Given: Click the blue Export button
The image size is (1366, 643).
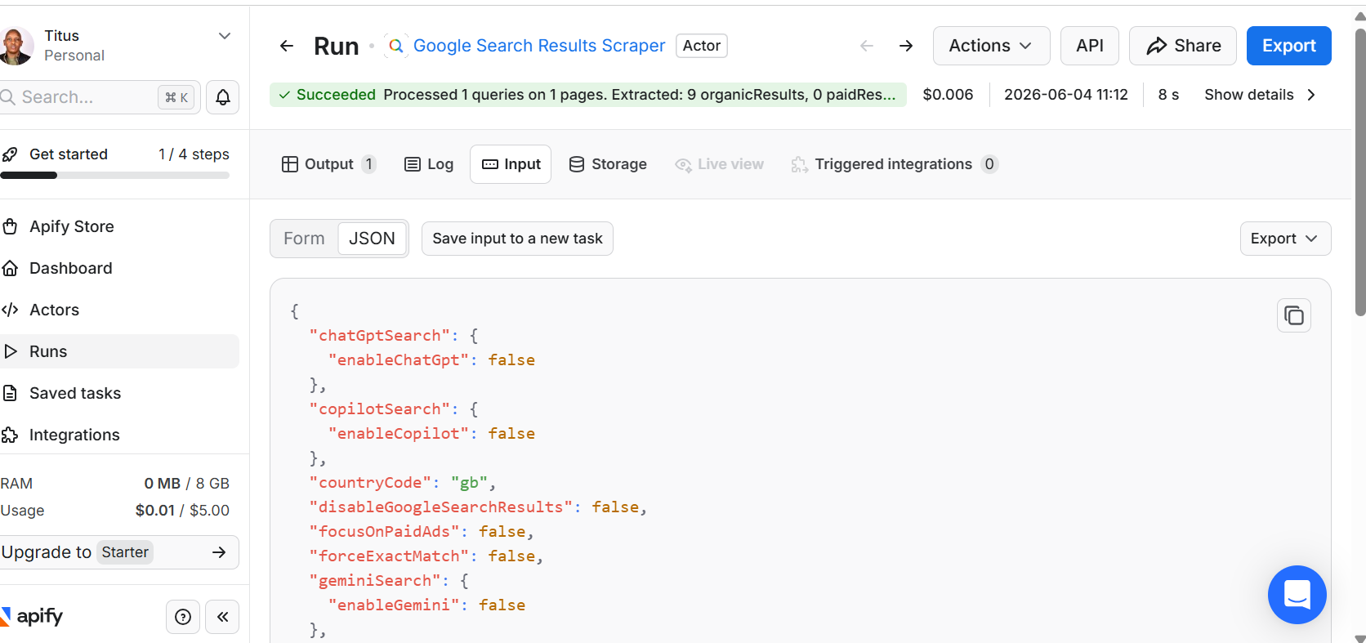Looking at the screenshot, I should point(1289,46).
